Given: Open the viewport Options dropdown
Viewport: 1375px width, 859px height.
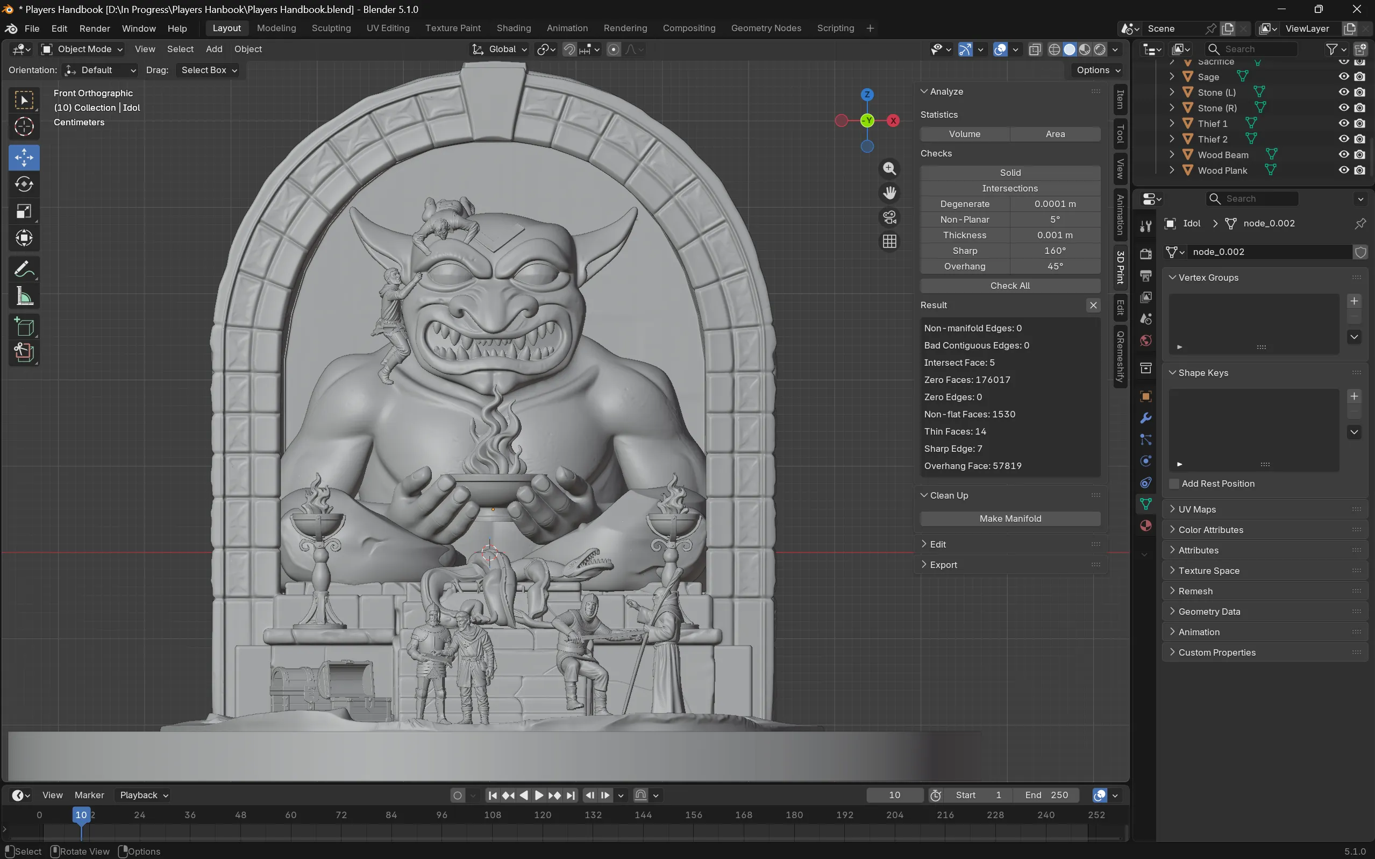Looking at the screenshot, I should (x=1099, y=70).
